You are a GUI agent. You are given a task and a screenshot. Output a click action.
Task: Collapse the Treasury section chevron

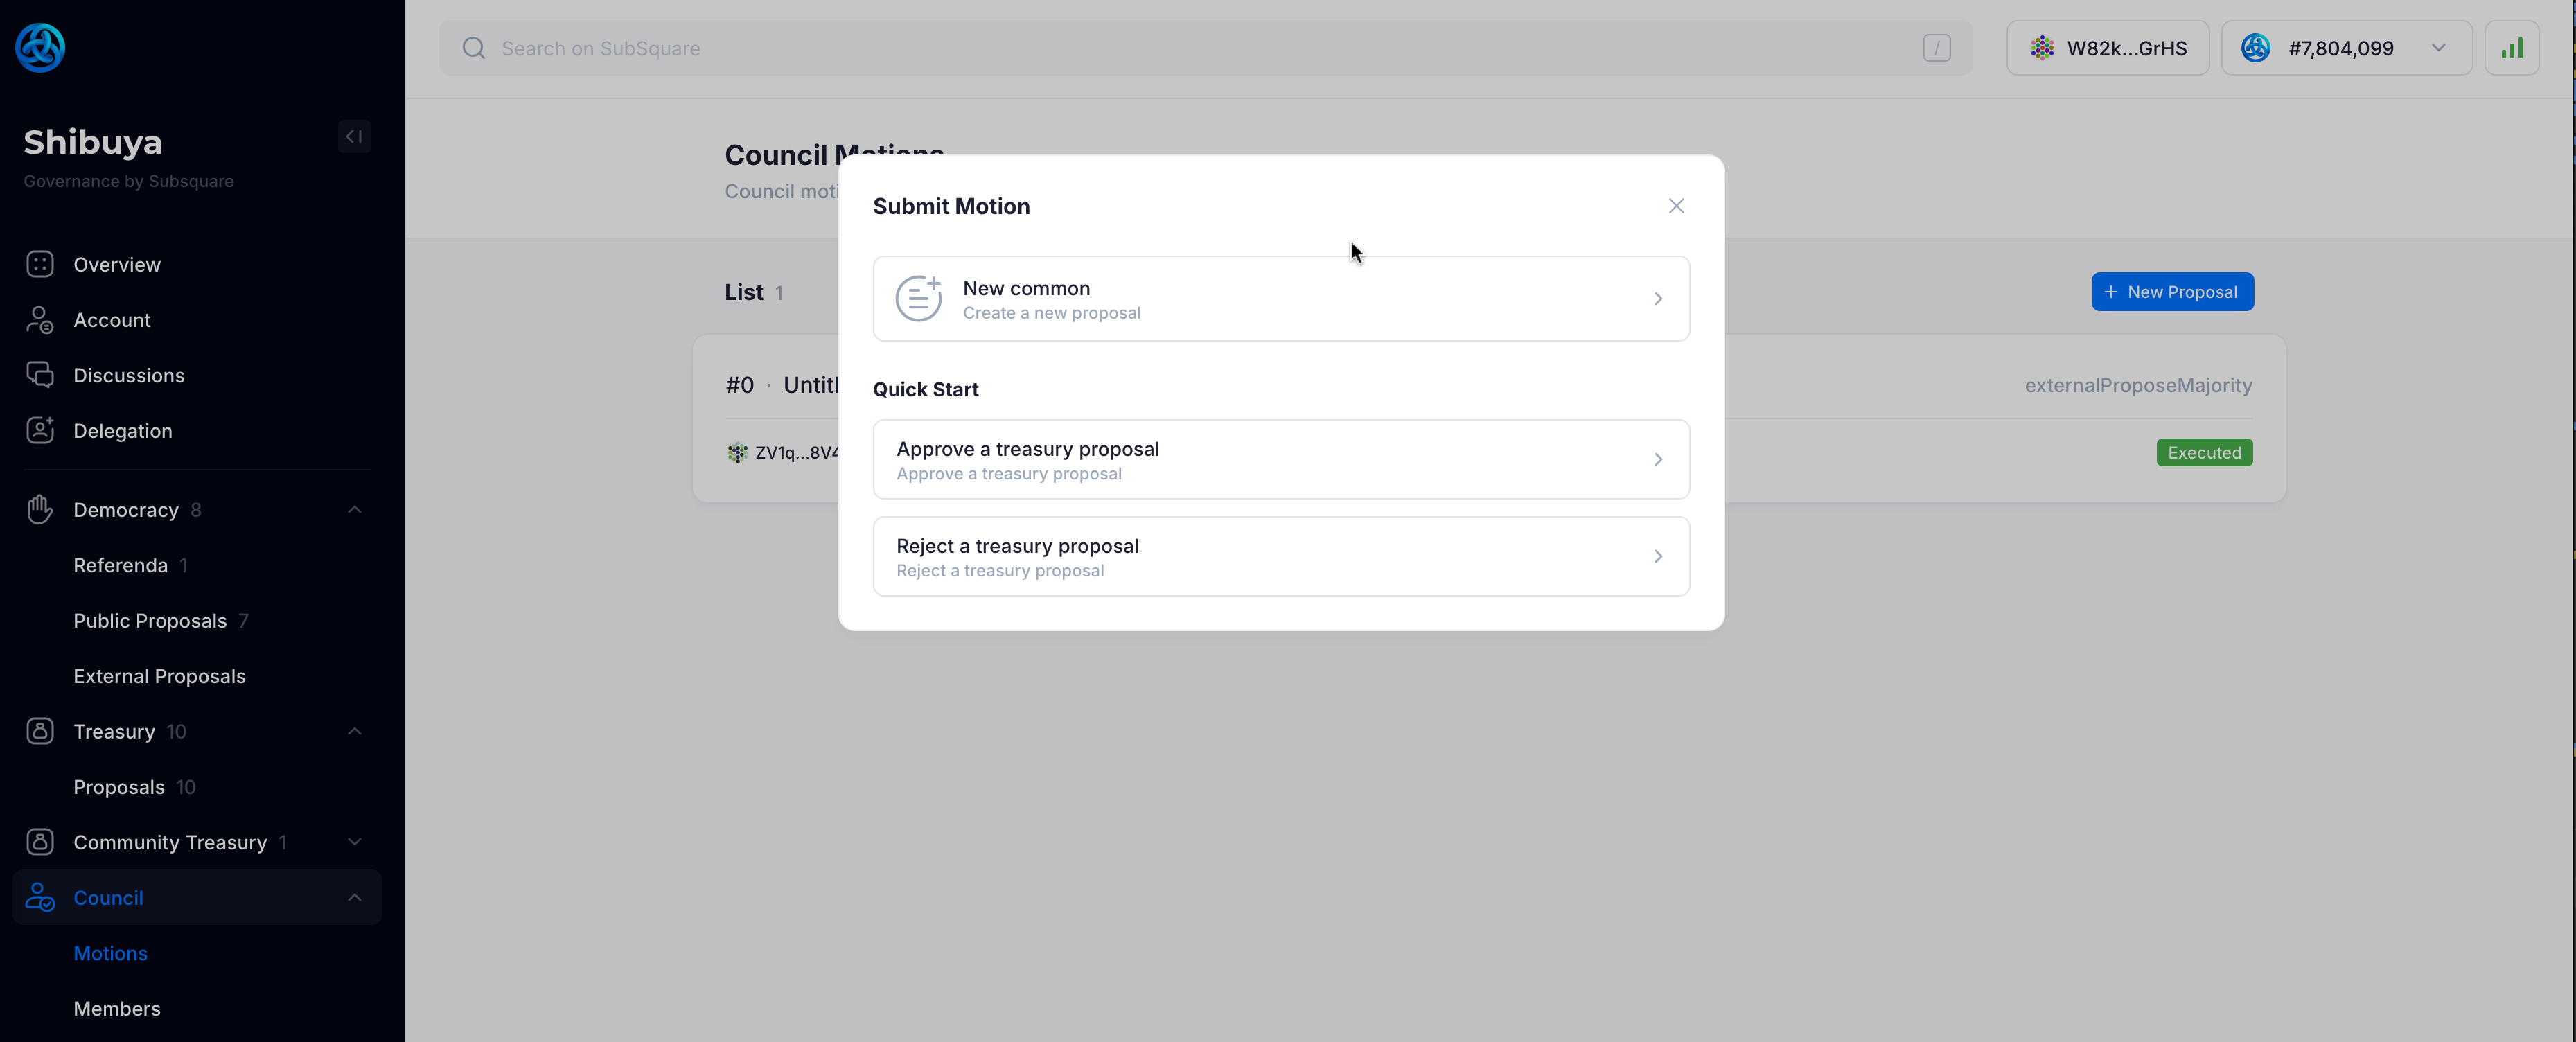[x=354, y=731]
